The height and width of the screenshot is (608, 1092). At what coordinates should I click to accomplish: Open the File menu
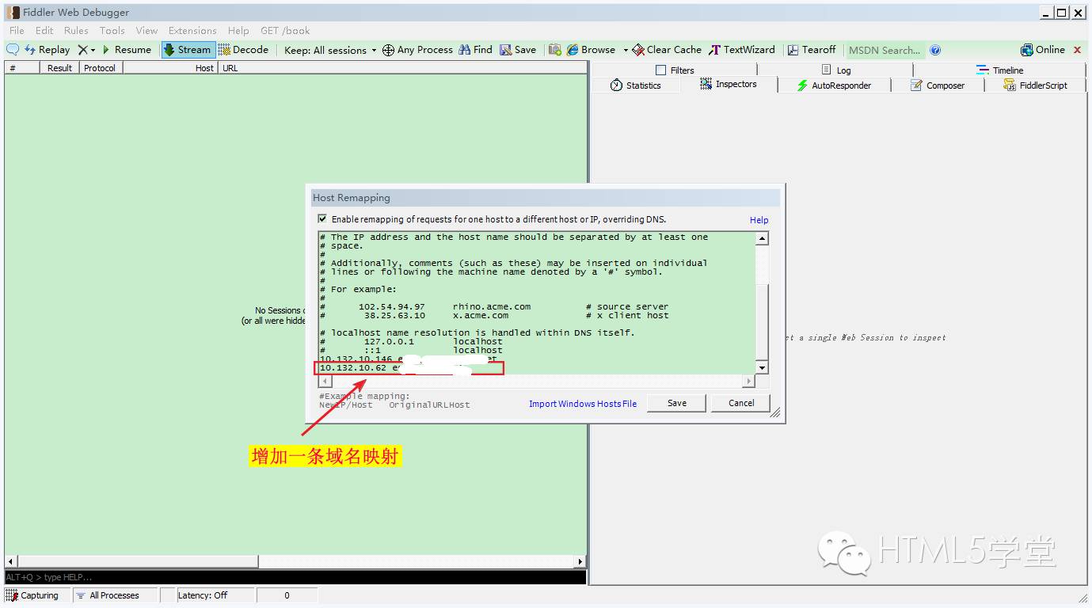point(17,30)
